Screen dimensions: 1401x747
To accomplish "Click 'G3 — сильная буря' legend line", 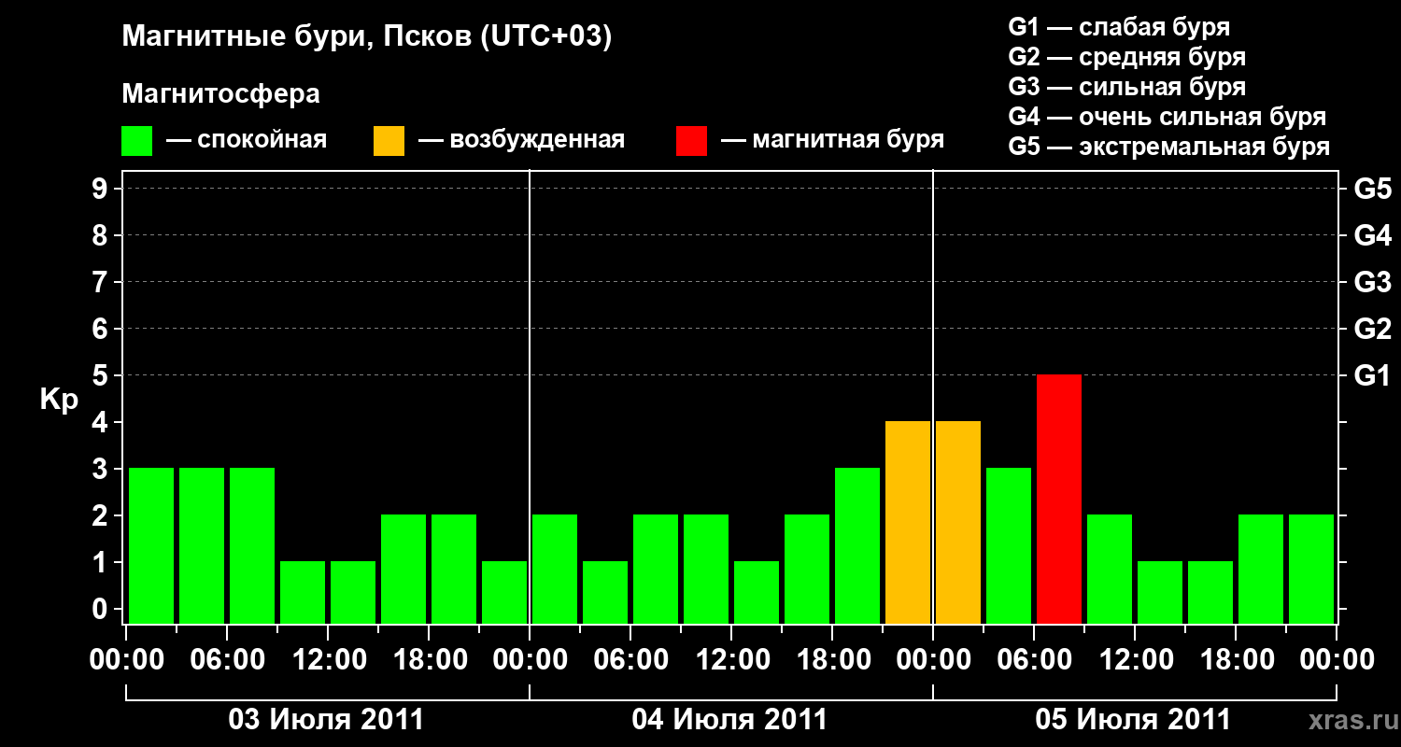I will coord(1127,87).
